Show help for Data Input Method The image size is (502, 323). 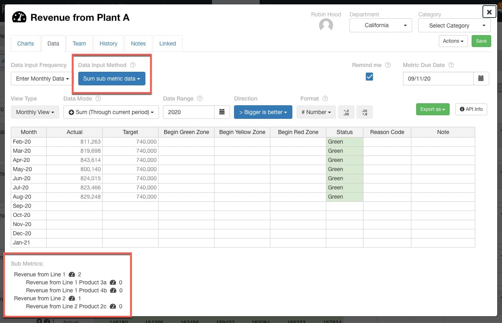click(133, 65)
